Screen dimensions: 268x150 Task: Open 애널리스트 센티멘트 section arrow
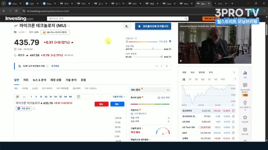click(x=150, y=140)
